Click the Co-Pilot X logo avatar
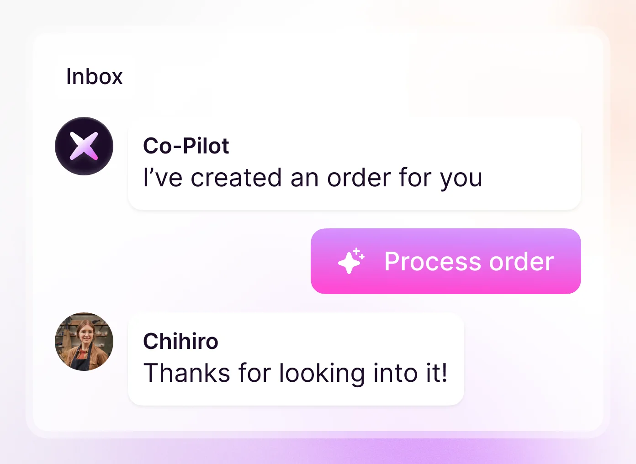Viewport: 636px width, 464px height. coord(84,146)
